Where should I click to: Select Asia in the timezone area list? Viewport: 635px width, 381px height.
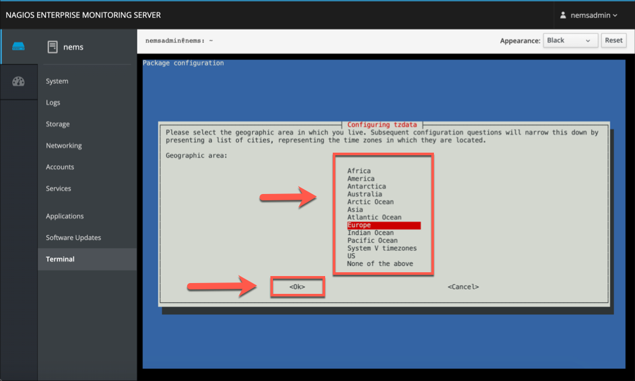[x=355, y=209]
